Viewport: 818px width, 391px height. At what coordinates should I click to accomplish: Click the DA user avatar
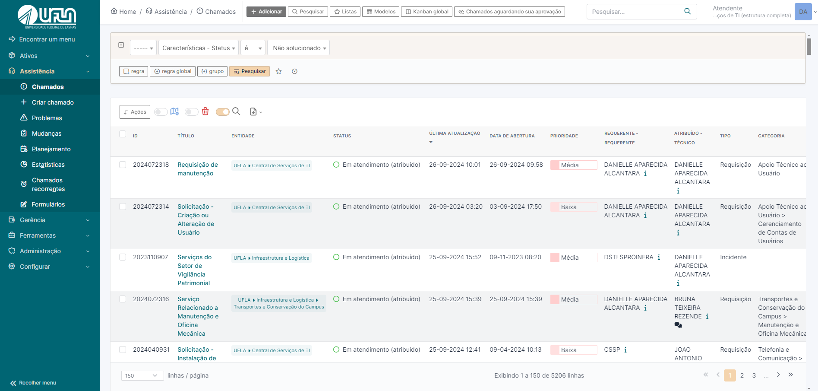tap(803, 12)
